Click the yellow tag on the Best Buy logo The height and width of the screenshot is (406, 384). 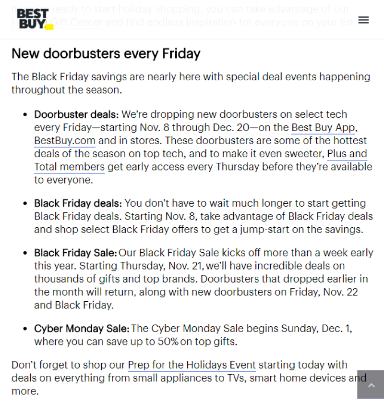[x=48, y=27]
